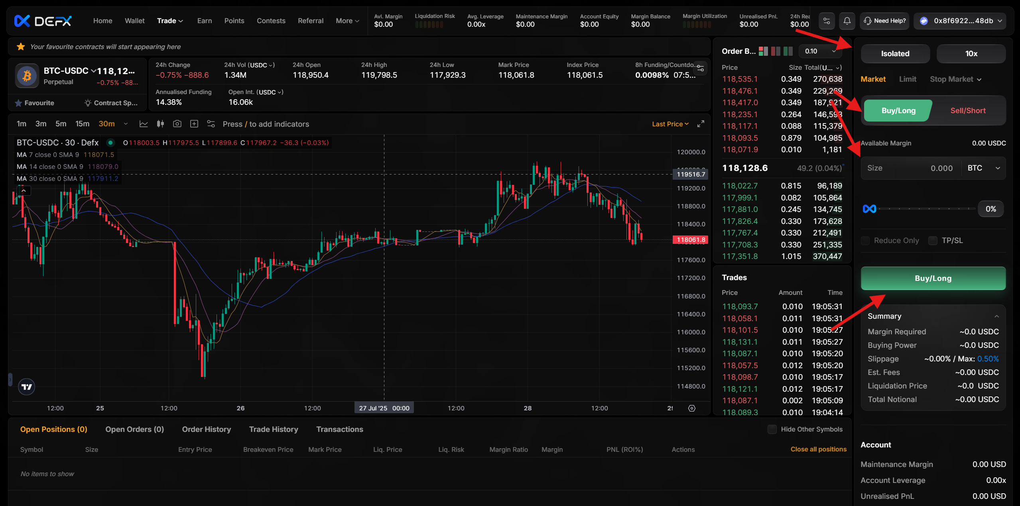Click the Need Help? headset button
This screenshot has width=1020, height=506.
pyautogui.click(x=884, y=21)
